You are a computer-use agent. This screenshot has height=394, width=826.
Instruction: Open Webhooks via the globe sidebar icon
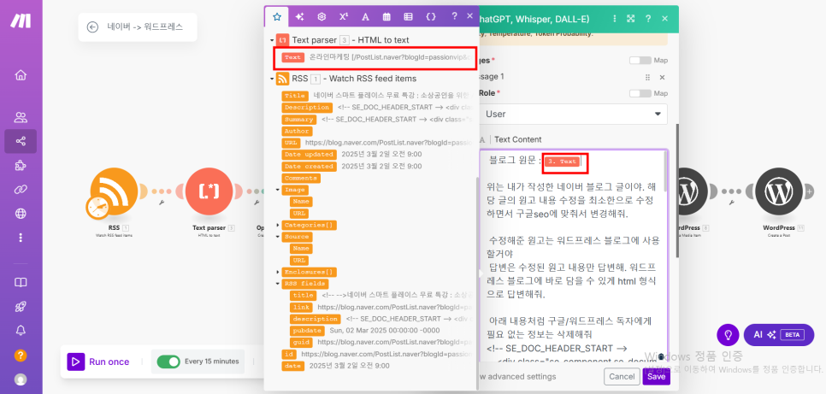pyautogui.click(x=21, y=214)
